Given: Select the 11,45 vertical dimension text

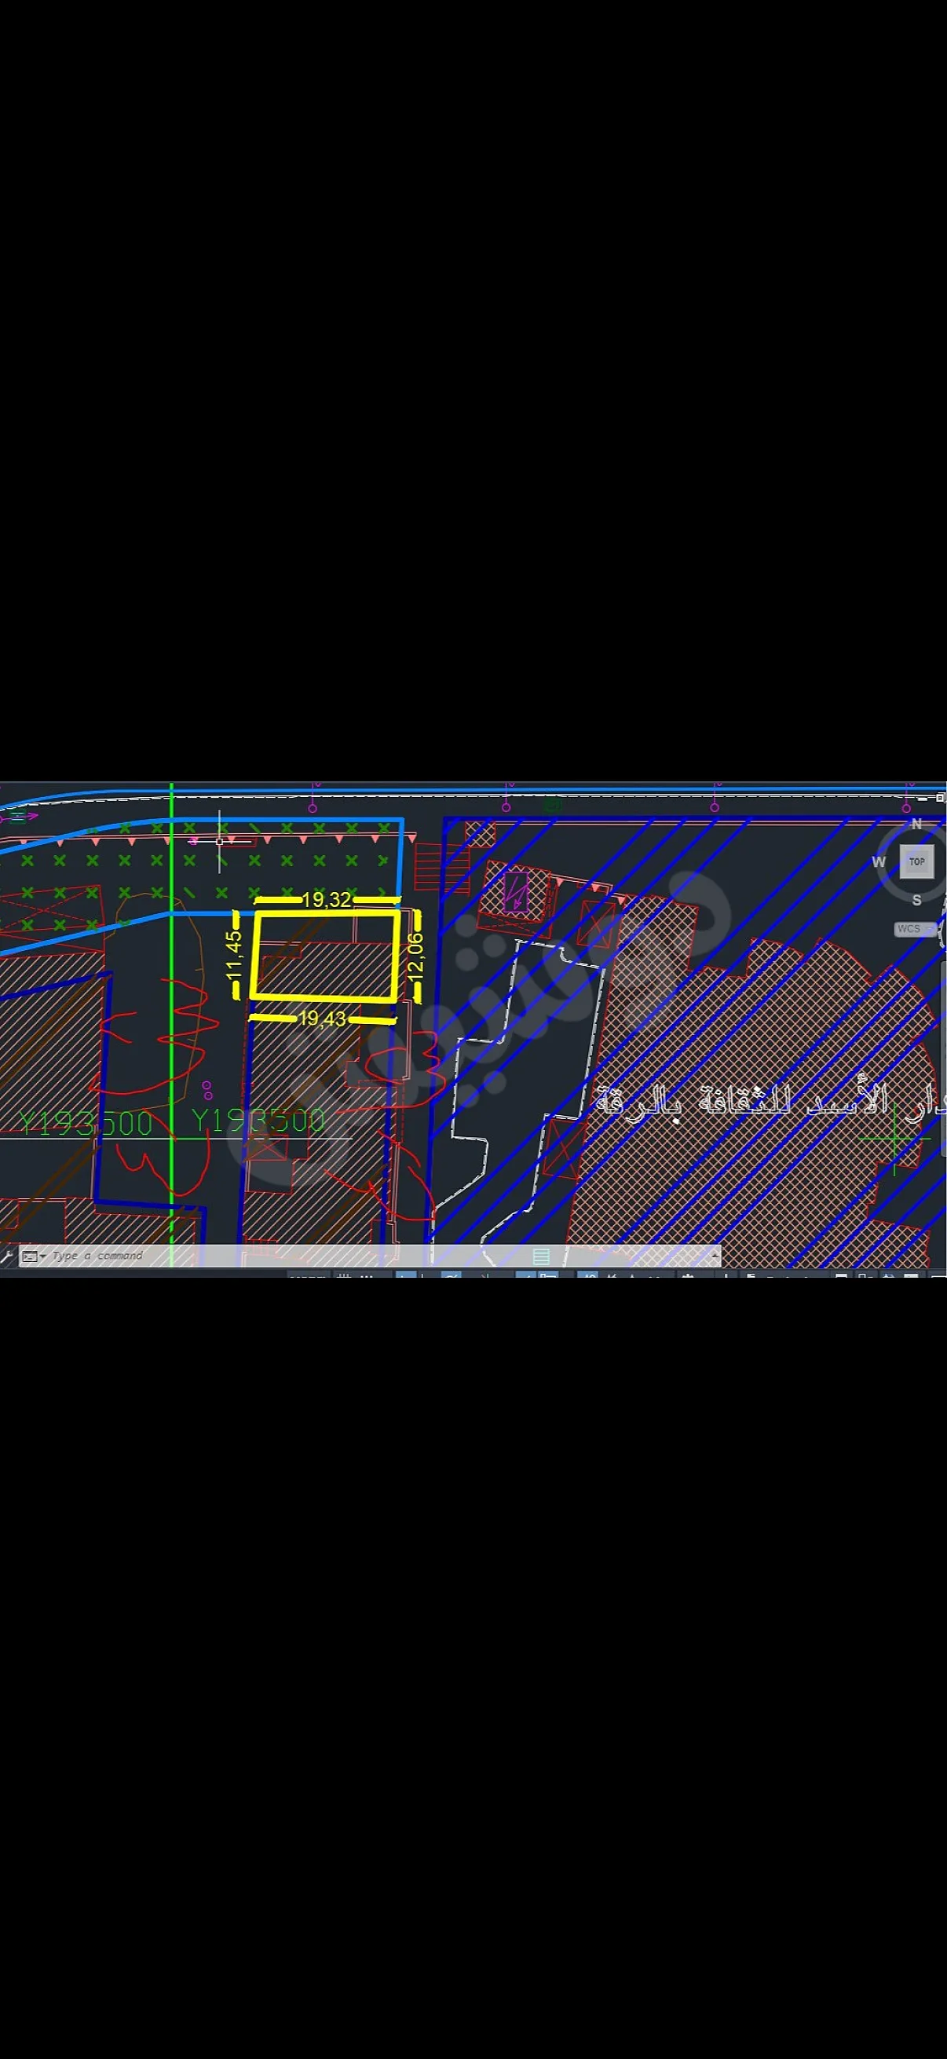Looking at the screenshot, I should [x=234, y=955].
